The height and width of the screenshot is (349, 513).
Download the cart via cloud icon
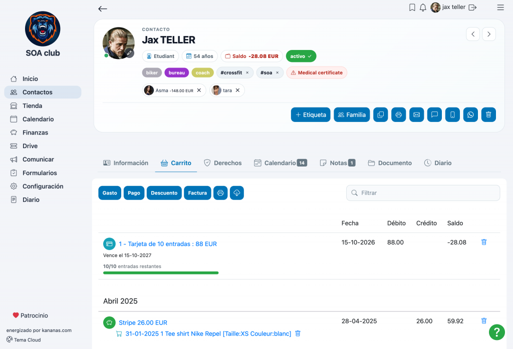point(237,193)
